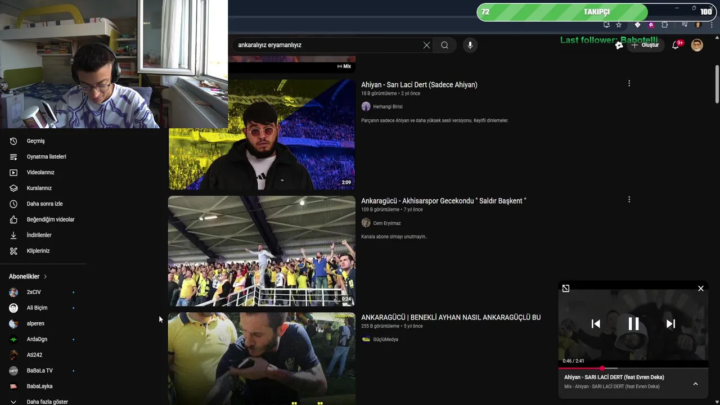Viewport: 720px width, 405px height.
Task: Click the search magnifier button
Action: [444, 45]
